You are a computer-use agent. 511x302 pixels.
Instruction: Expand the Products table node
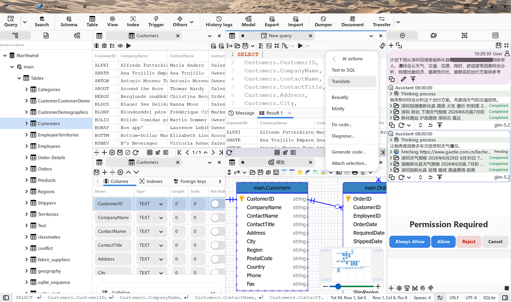[x=27, y=180]
